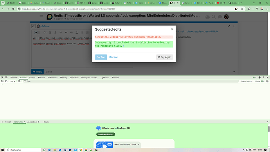The image size is (270, 152).
Task: Insert blockquote from composer toolbar
Action: 66,33
